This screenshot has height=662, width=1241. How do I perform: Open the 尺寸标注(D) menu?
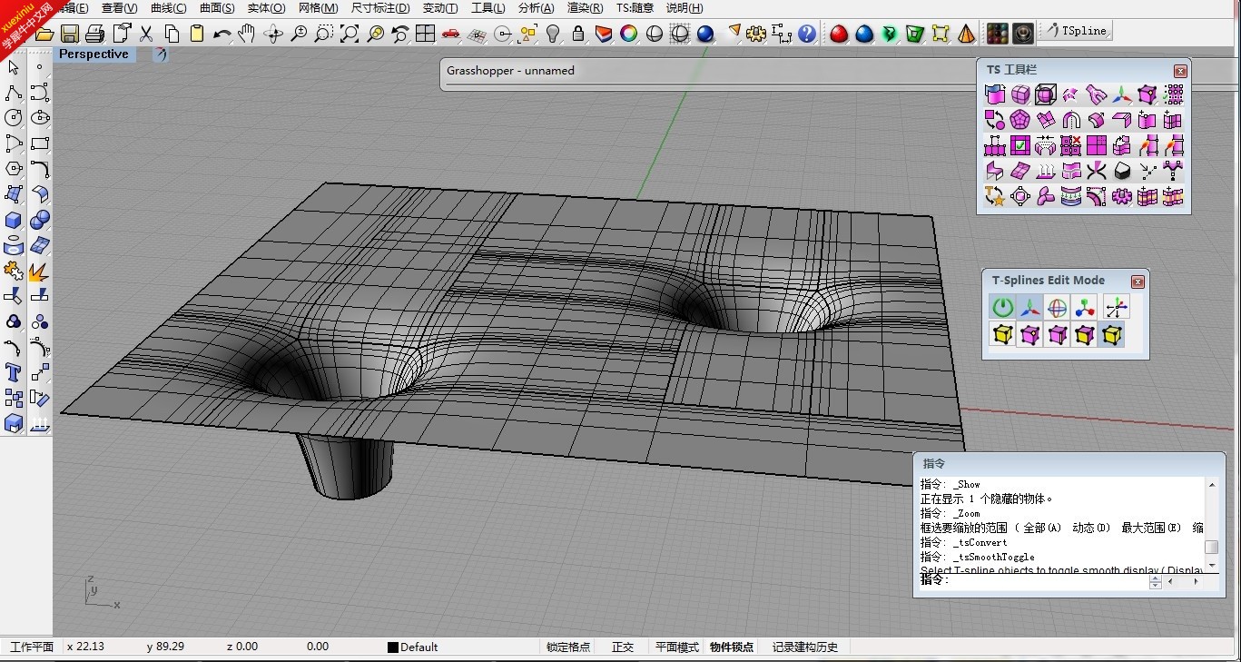379,8
